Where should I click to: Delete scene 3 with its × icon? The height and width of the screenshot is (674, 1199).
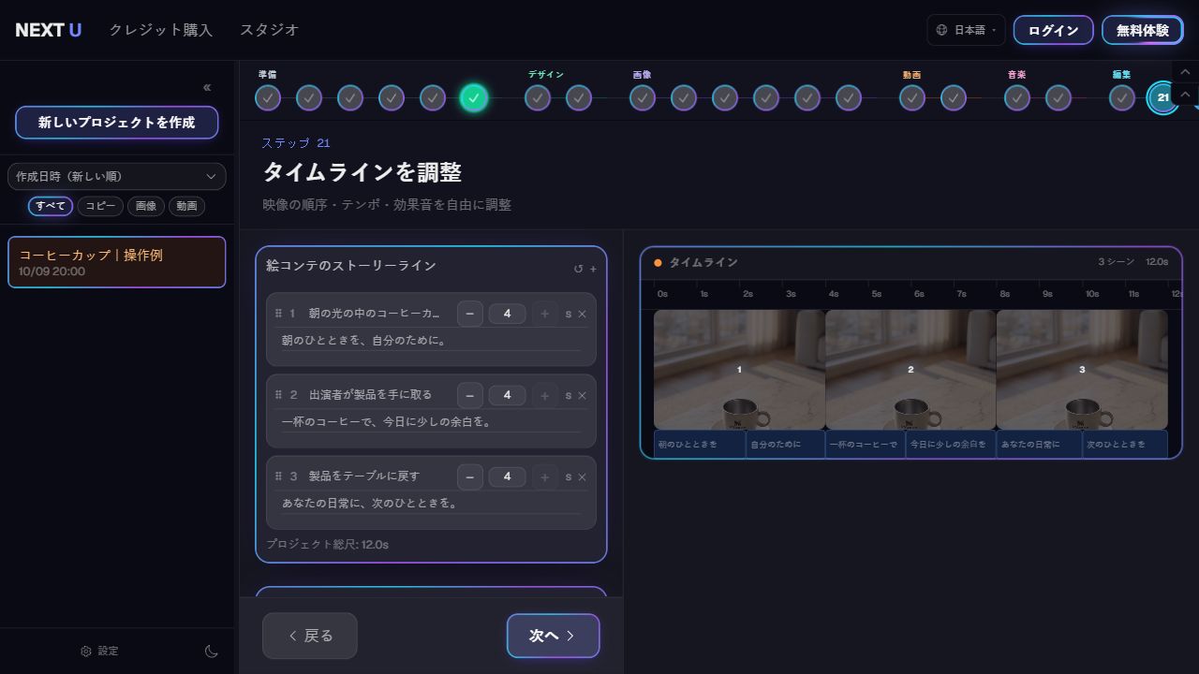pyautogui.click(x=582, y=476)
